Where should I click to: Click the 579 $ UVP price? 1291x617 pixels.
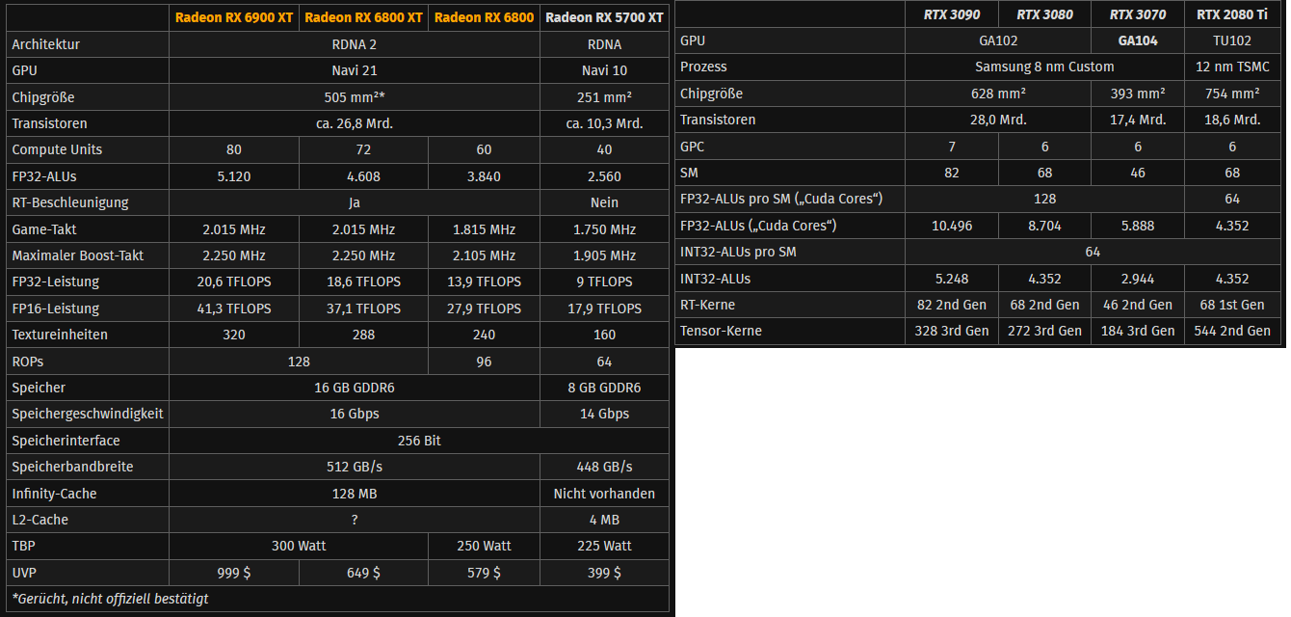coord(484,573)
